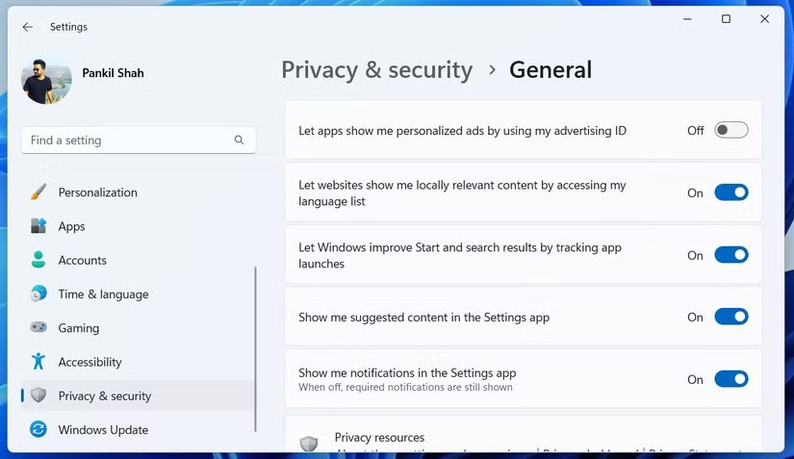Screen dimensions: 794x459
Task: Click the Privacy resources shield icon
Action: (309, 444)
